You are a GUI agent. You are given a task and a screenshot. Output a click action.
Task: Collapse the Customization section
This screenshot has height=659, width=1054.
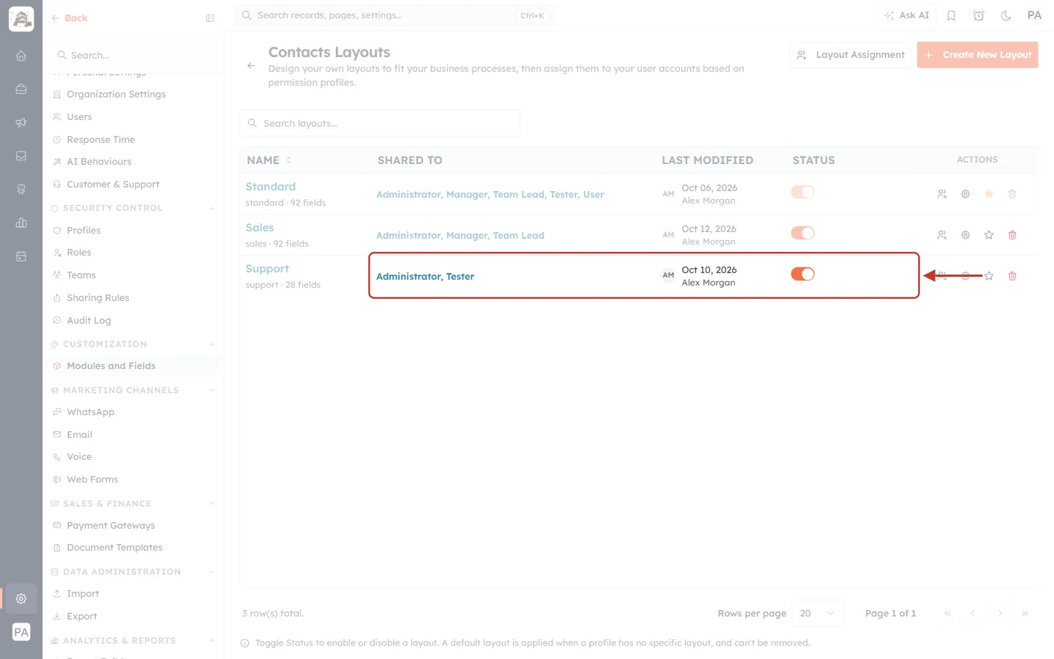coord(212,345)
